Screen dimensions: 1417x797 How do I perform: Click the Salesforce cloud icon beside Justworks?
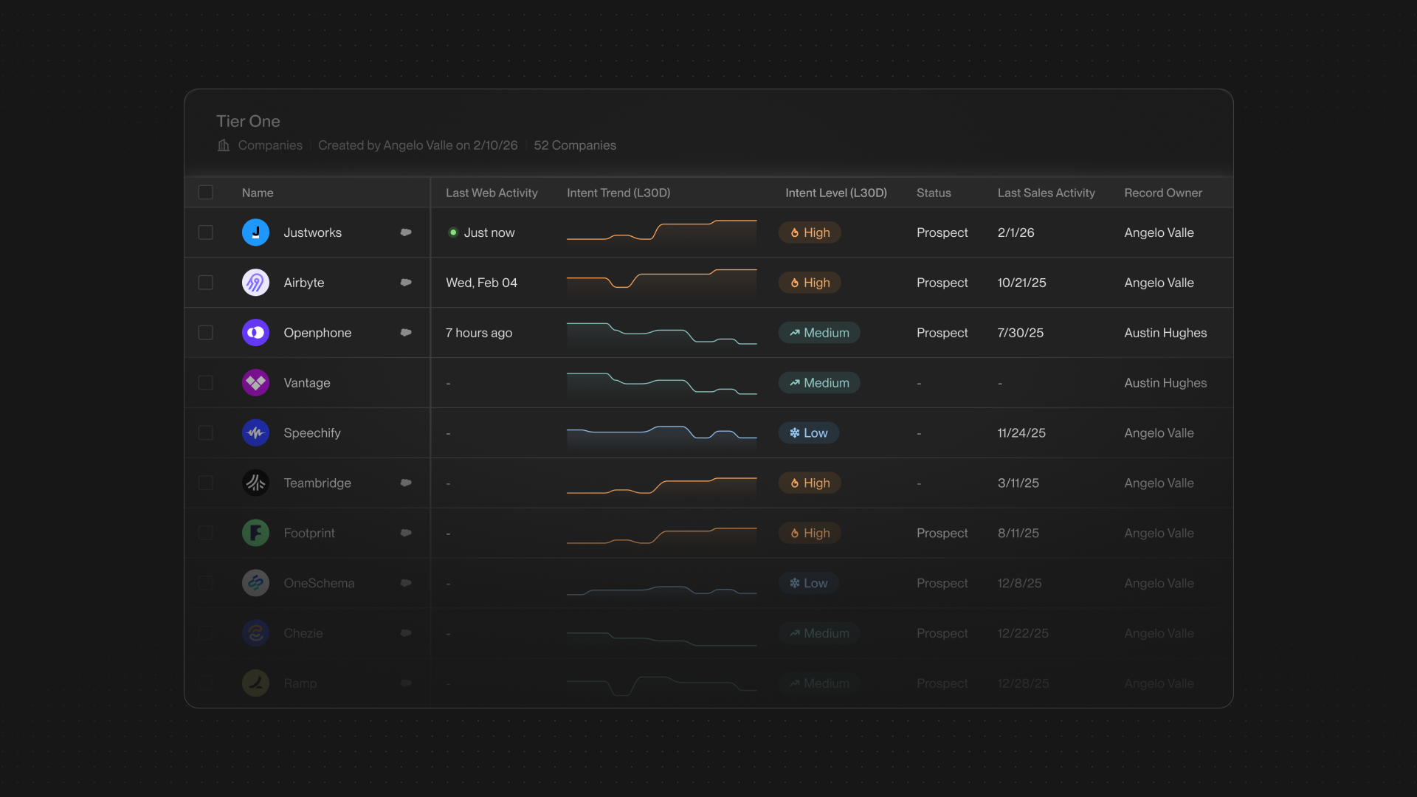point(406,232)
